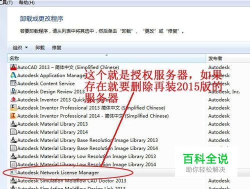This screenshot has width=250, height=189.
Task: Click the Moldflow CAD Doctor 2013 icon
Action: coord(13,180)
